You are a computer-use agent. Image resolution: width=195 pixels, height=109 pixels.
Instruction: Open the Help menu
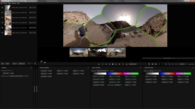tap(18, 3)
